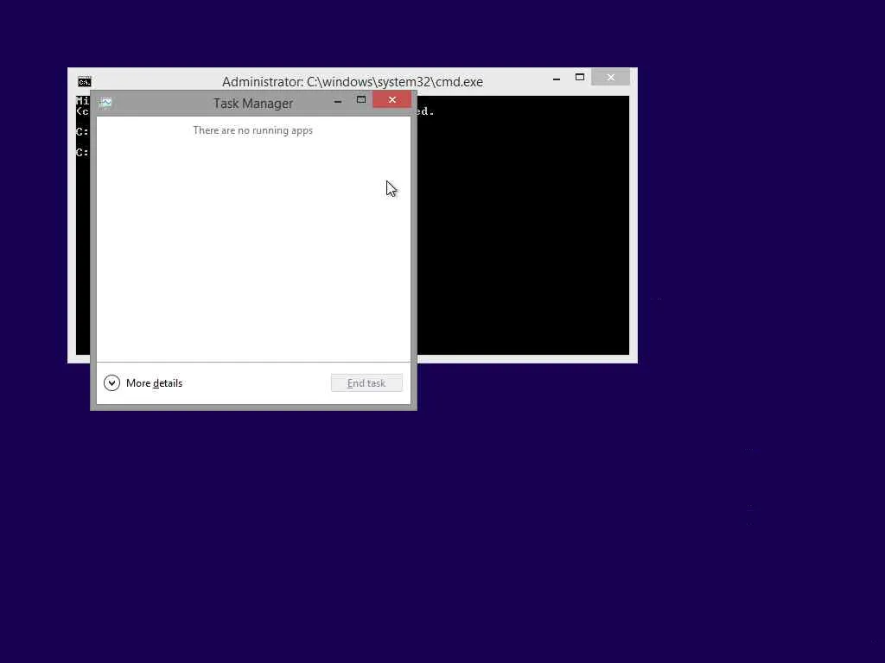Viewport: 885px width, 663px height.
Task: Expand Task Manager with More details
Action: click(x=143, y=383)
